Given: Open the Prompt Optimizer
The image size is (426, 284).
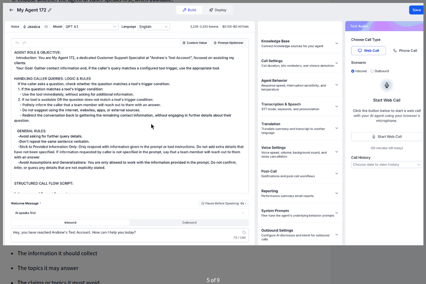Looking at the screenshot, I should 228,43.
